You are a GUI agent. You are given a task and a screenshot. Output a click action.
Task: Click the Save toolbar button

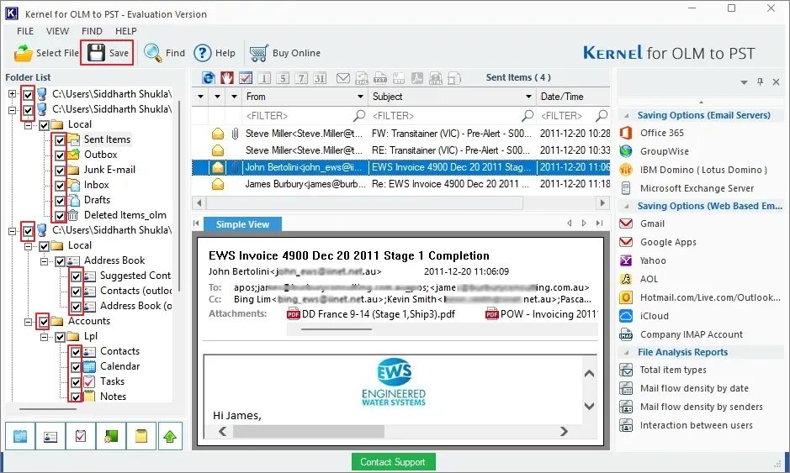pos(108,53)
